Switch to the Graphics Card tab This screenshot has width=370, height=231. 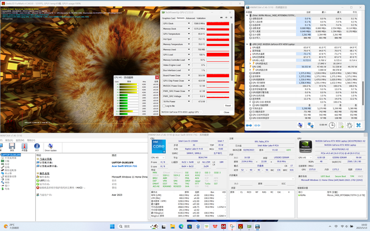click(168, 18)
